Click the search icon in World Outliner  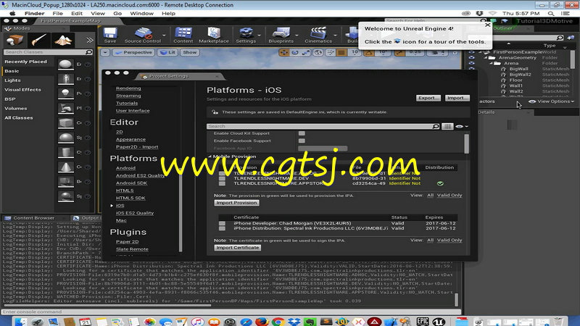(x=560, y=38)
